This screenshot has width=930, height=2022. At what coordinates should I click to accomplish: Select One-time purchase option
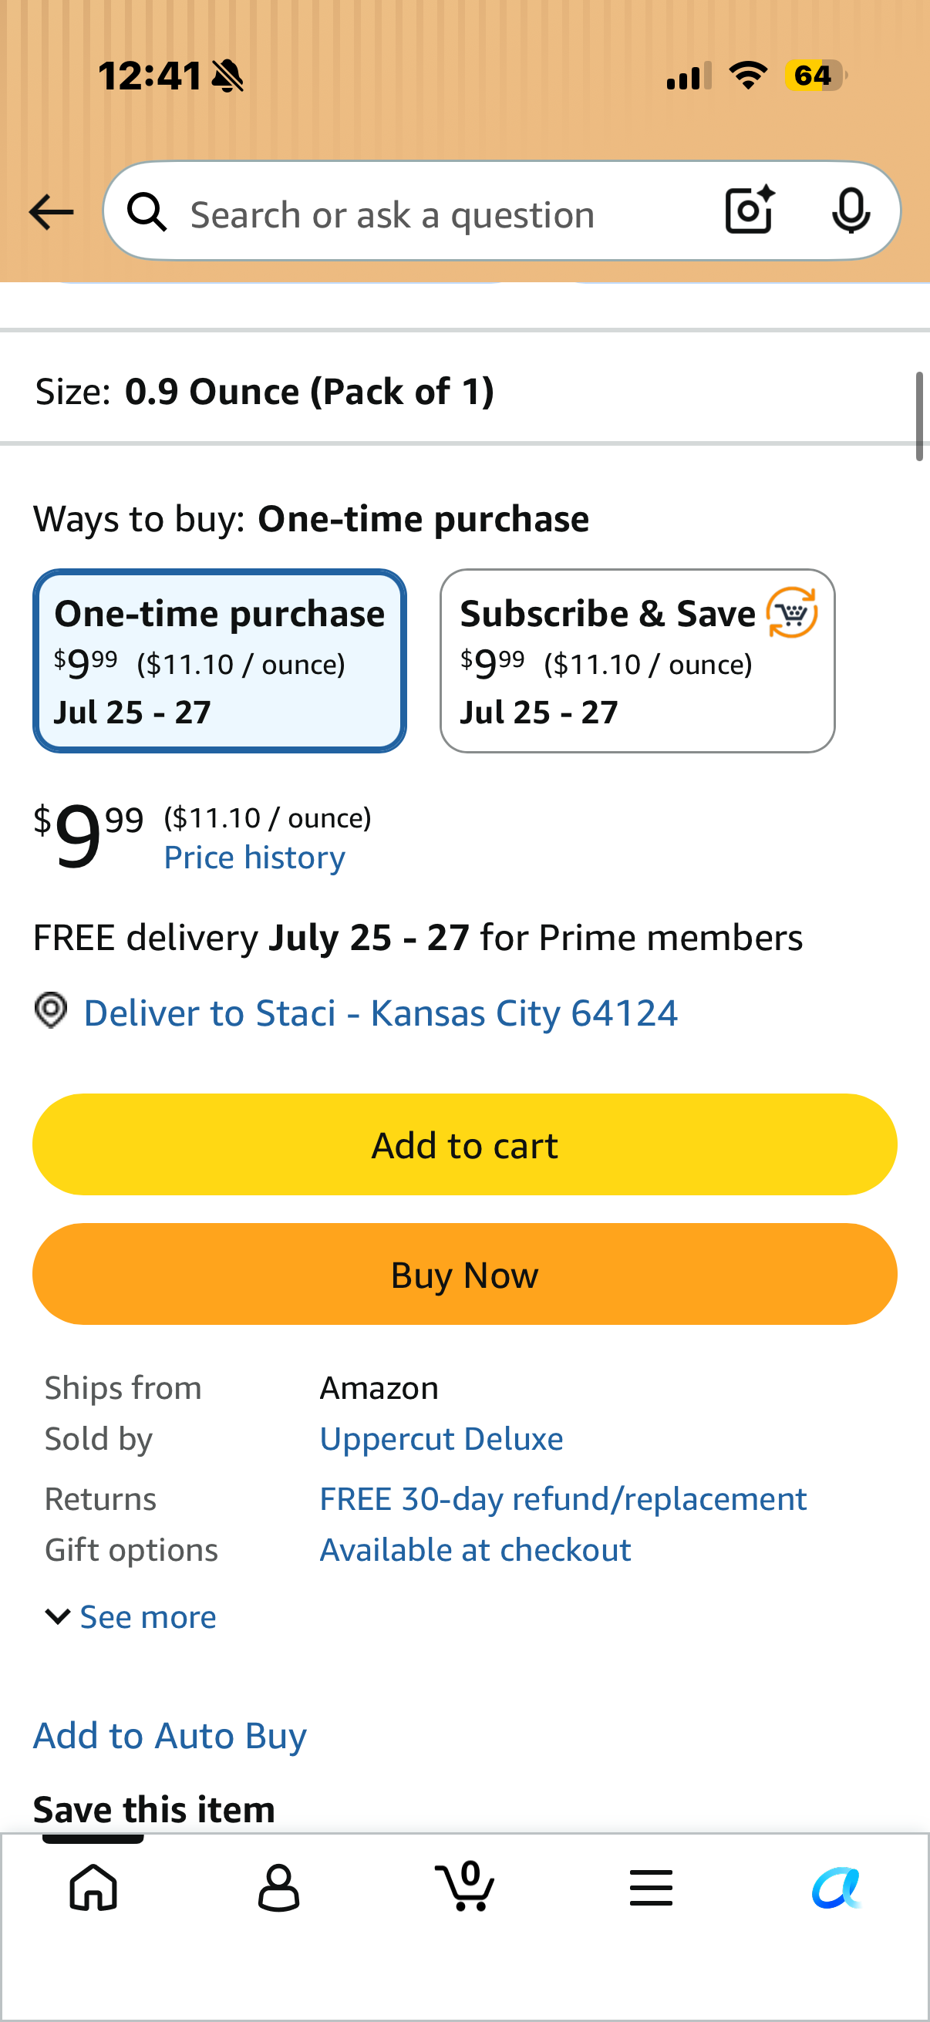pos(220,661)
